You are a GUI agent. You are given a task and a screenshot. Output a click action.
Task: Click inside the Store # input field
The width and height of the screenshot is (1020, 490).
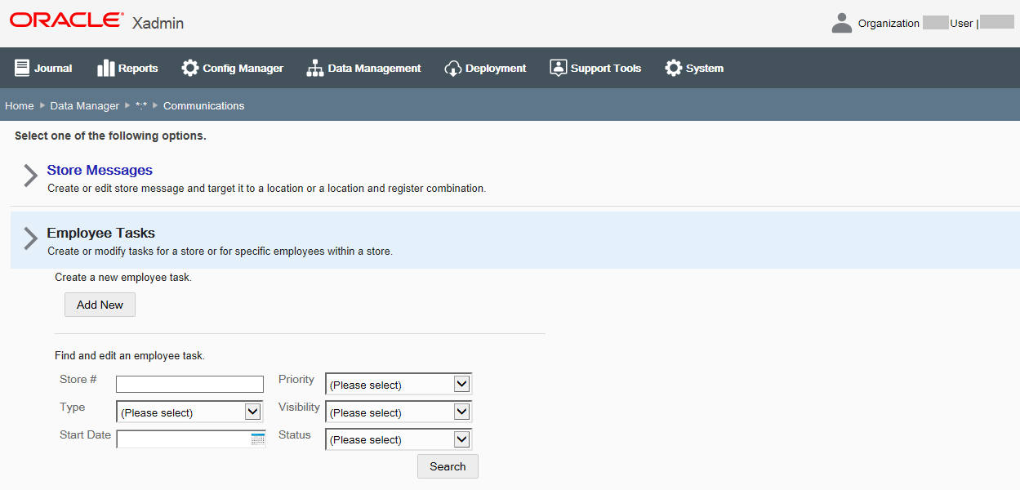[x=189, y=384]
